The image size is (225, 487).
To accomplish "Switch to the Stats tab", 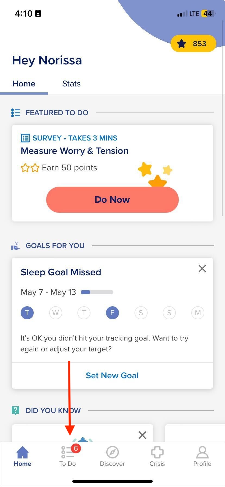I will point(71,84).
